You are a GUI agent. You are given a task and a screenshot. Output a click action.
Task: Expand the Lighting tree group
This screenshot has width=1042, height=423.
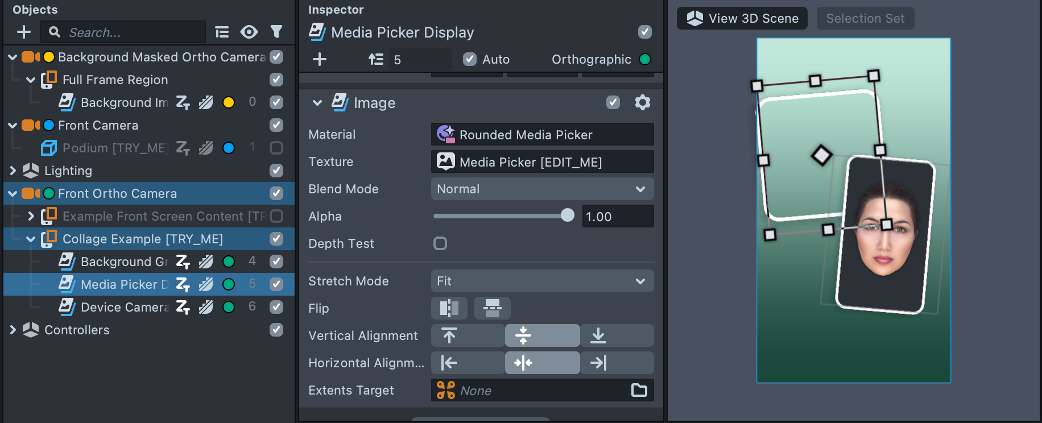point(13,171)
